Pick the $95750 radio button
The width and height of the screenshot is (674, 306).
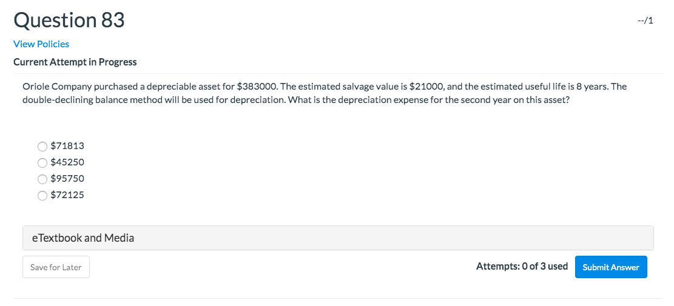(x=42, y=179)
